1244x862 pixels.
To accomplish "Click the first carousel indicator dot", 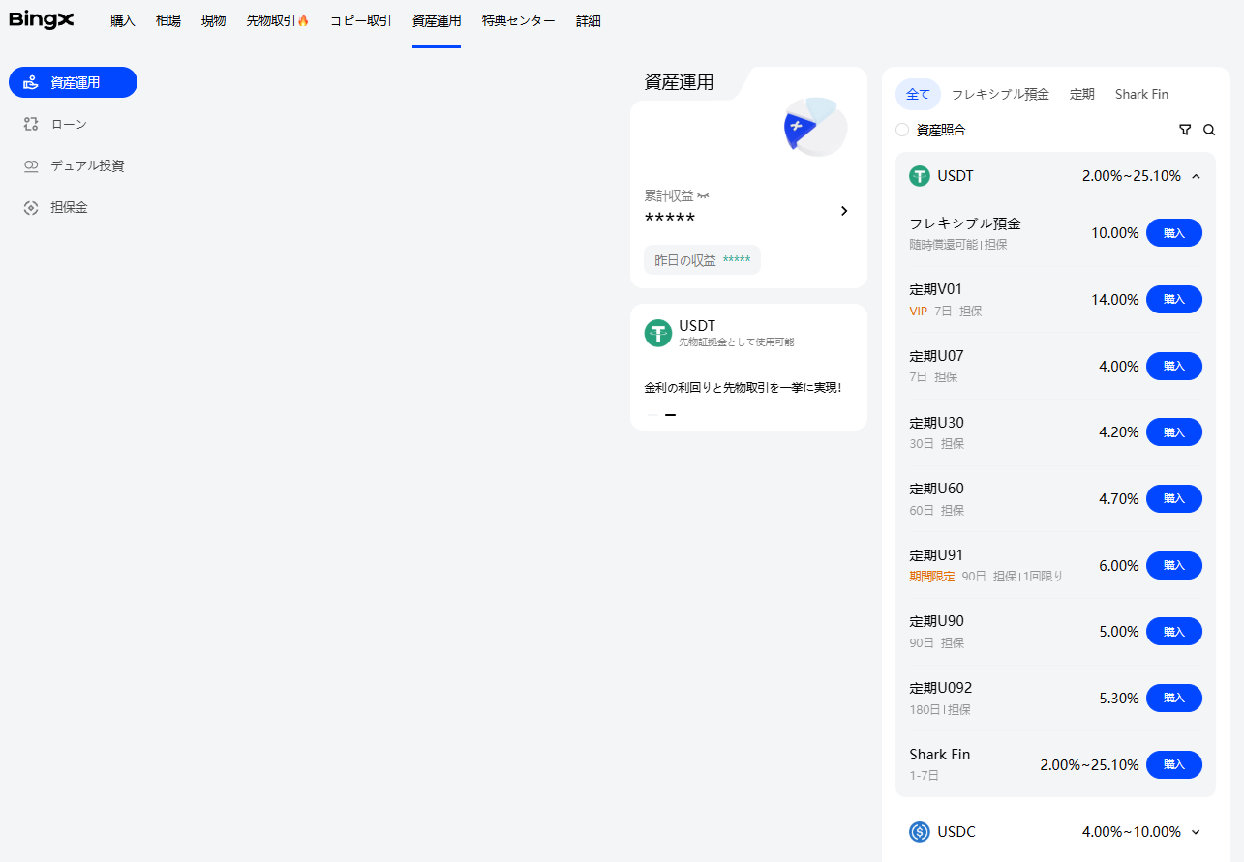I will tap(652, 415).
